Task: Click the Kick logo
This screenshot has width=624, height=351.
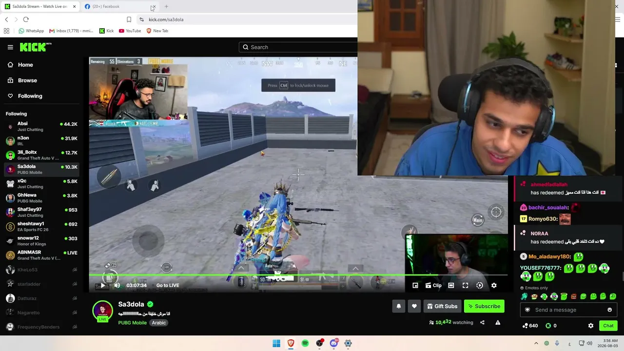Action: point(36,47)
